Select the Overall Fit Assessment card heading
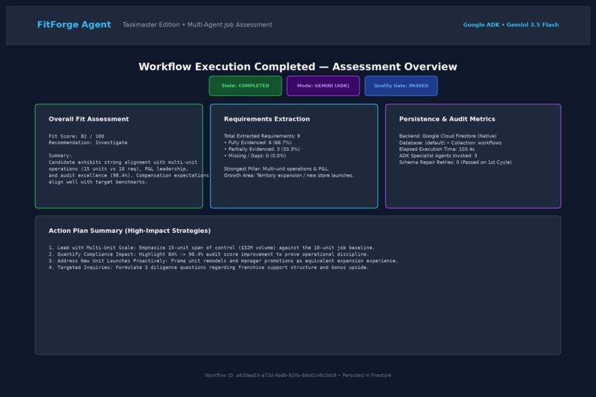The image size is (596, 397). 89,119
